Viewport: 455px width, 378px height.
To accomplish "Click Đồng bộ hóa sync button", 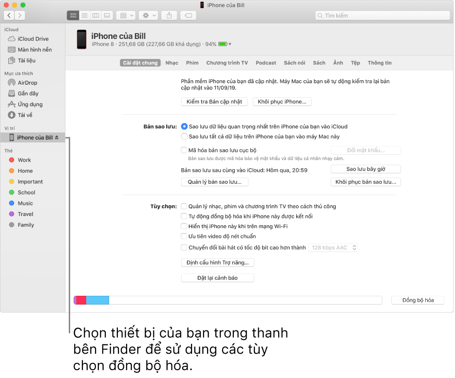I will pos(418,300).
